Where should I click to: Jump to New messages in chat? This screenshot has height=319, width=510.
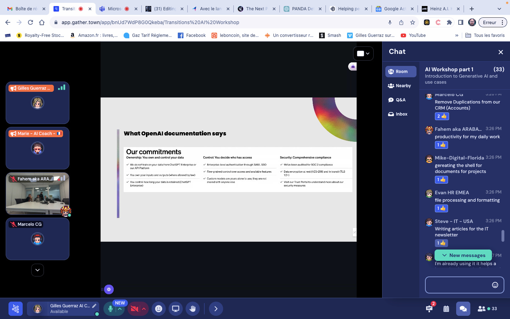tap(463, 255)
